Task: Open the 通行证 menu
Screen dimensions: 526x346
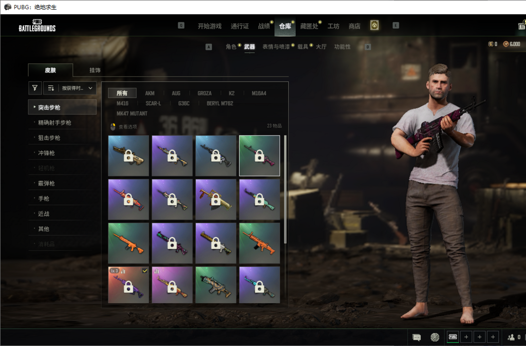Action: (x=240, y=26)
